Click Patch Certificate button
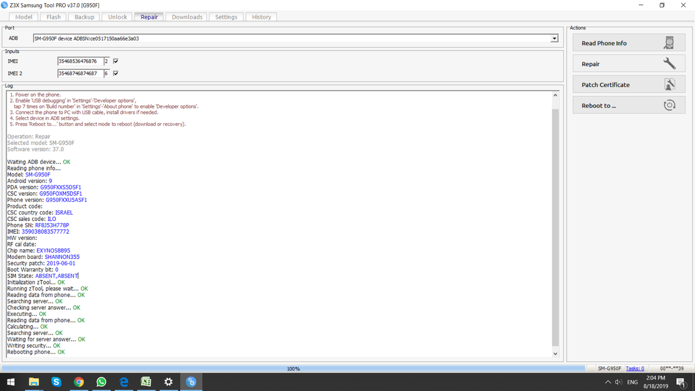 pyautogui.click(x=629, y=85)
